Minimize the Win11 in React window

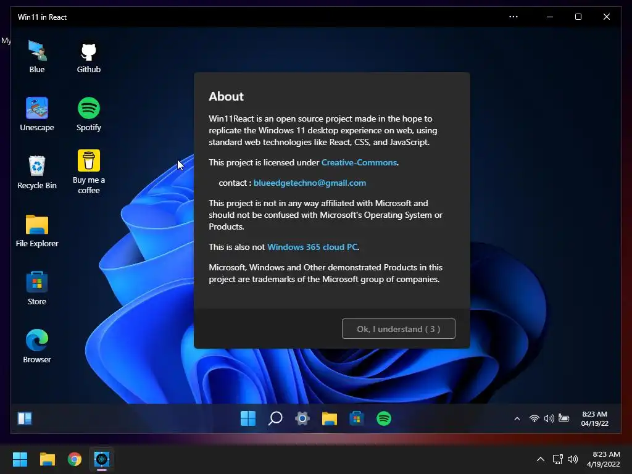pyautogui.click(x=550, y=17)
